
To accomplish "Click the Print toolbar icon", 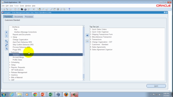I will (x=25, y=9).
